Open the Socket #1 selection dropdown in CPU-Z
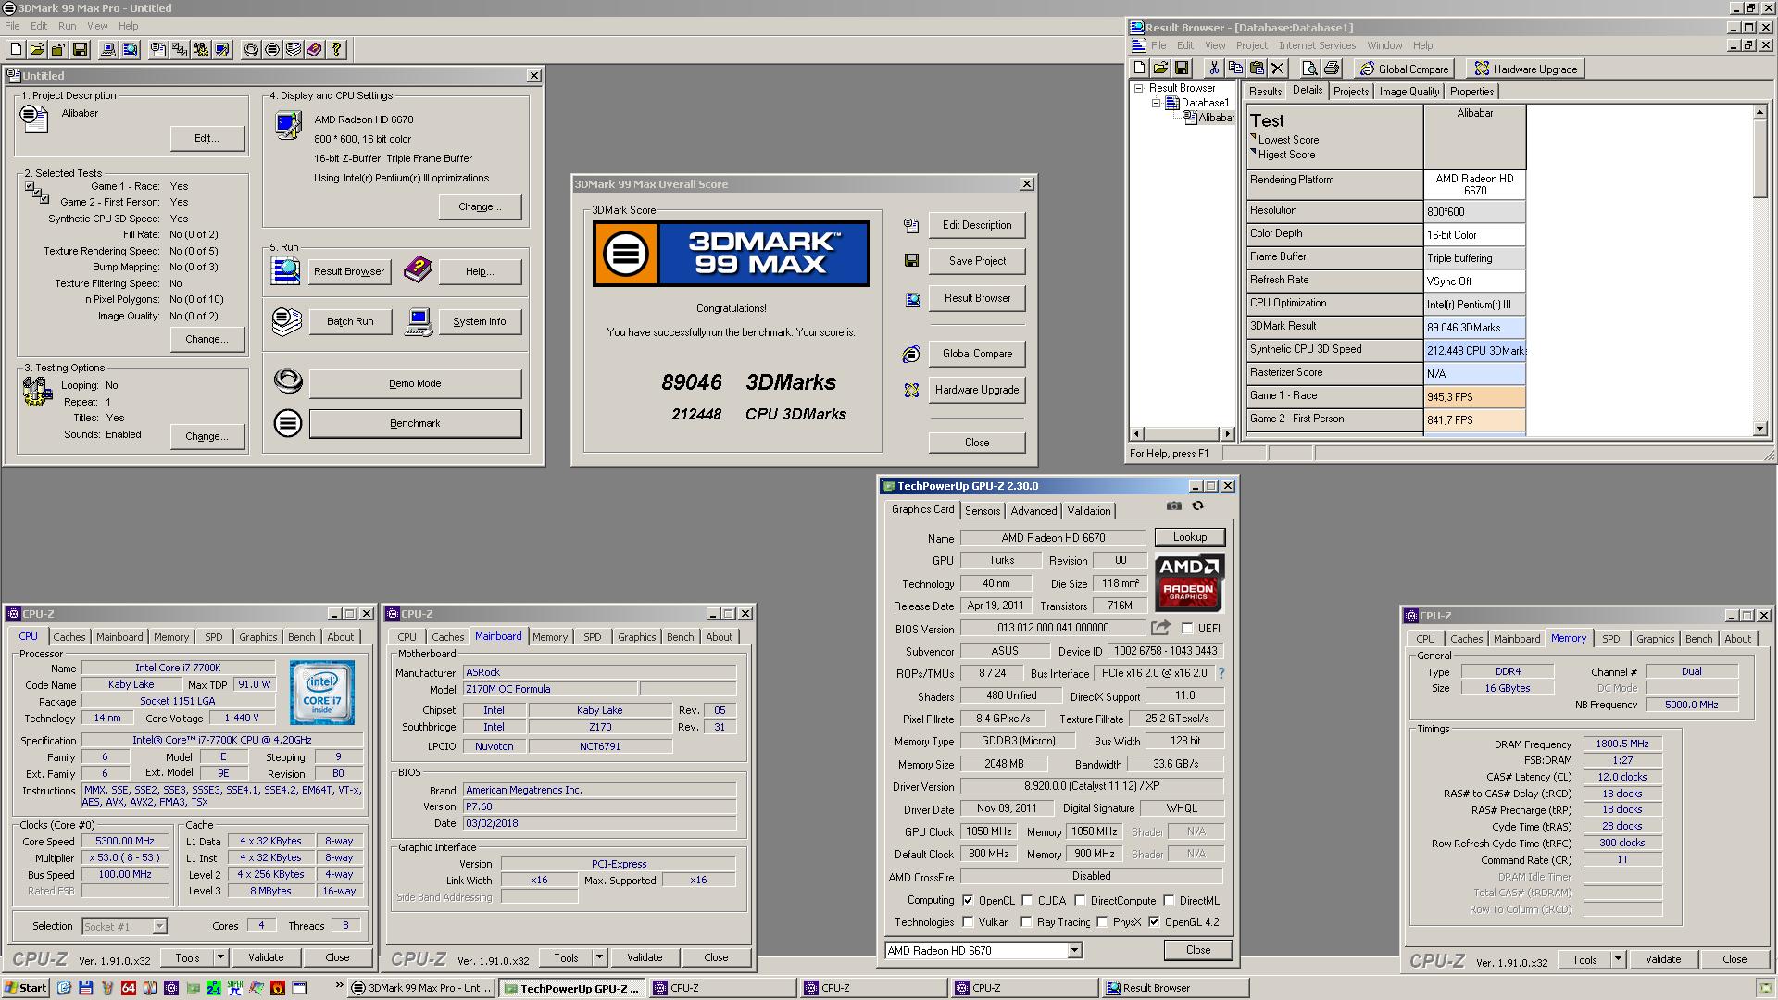The image size is (1778, 1000). 159,926
